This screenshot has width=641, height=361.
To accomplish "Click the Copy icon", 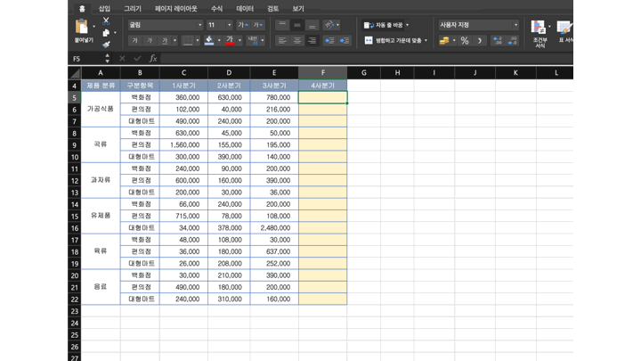I will pos(106,33).
